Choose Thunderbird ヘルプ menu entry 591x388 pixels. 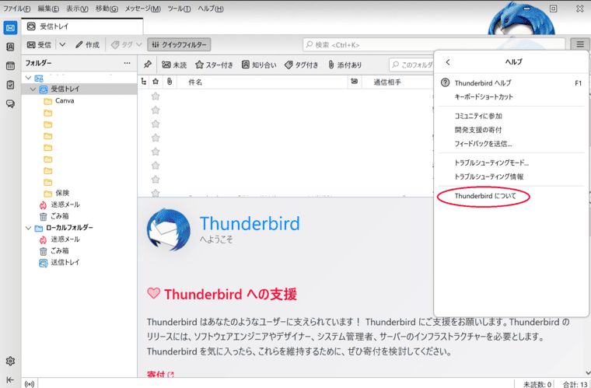512,83
